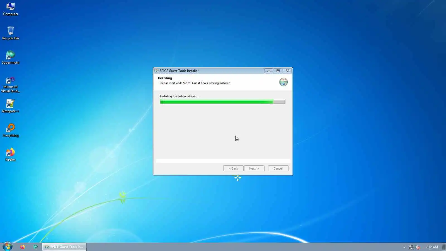Activate SPICE Guest Tools taskbar button
The height and width of the screenshot is (251, 446).
click(64, 247)
